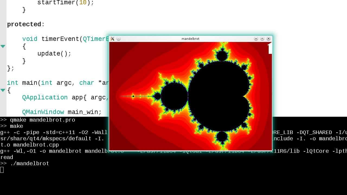Click the 'QApplication app{ argc,' line
Screen dimensions: 347x195
[x=66, y=97]
